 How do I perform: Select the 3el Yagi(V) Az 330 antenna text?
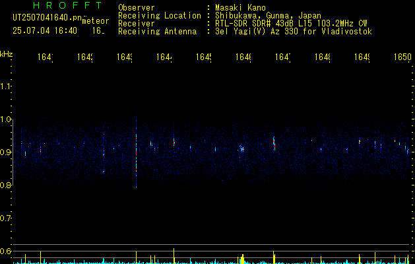294,32
